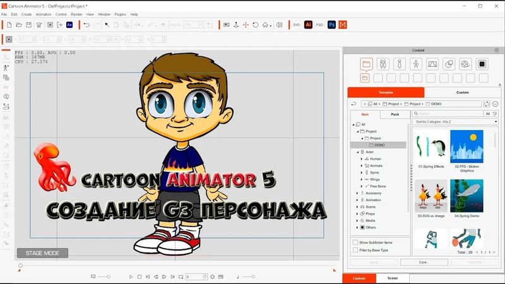The width and height of the screenshot is (505, 284).
Task: Adjust the slider beside speech bubble icon
Action: click(104, 276)
